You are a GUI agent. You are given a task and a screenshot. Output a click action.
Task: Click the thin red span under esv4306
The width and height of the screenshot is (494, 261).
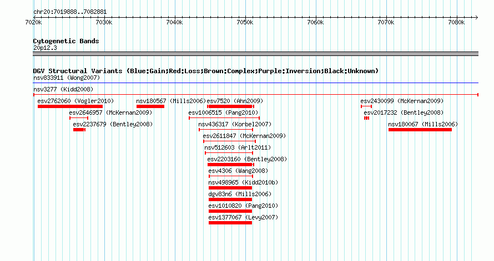tap(231, 176)
